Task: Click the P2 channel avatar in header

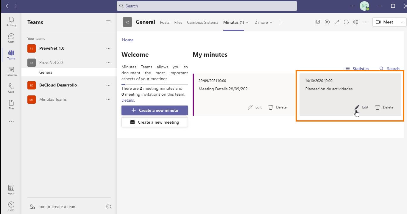Action: tap(127, 22)
